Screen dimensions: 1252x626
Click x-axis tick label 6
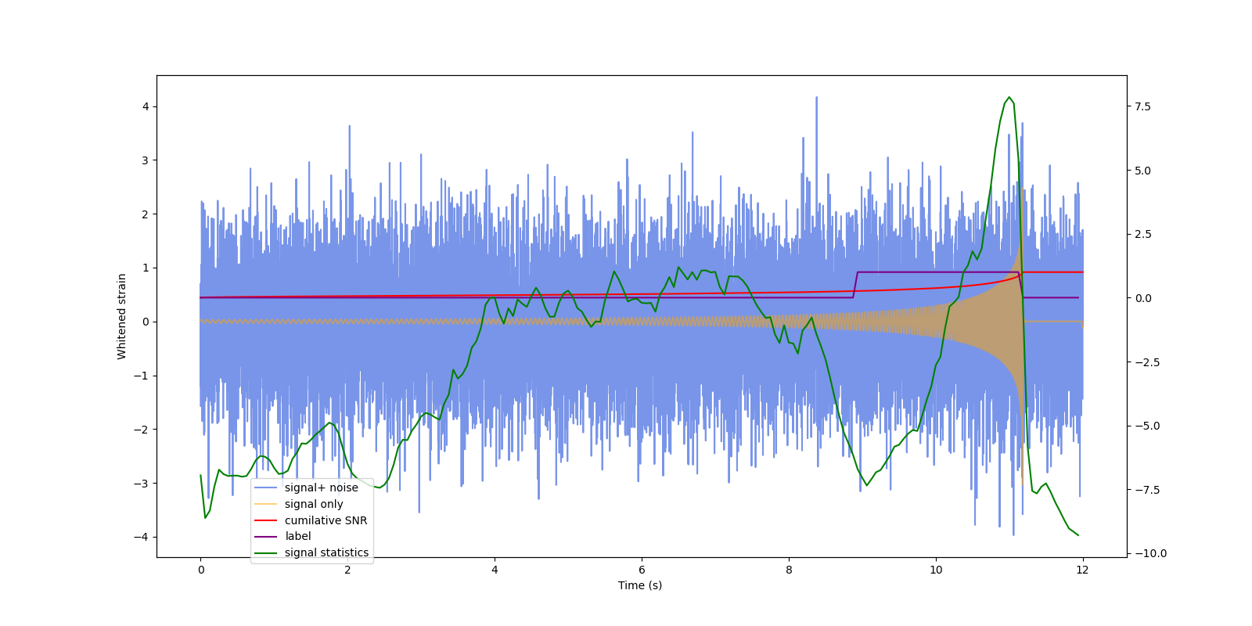coord(642,570)
